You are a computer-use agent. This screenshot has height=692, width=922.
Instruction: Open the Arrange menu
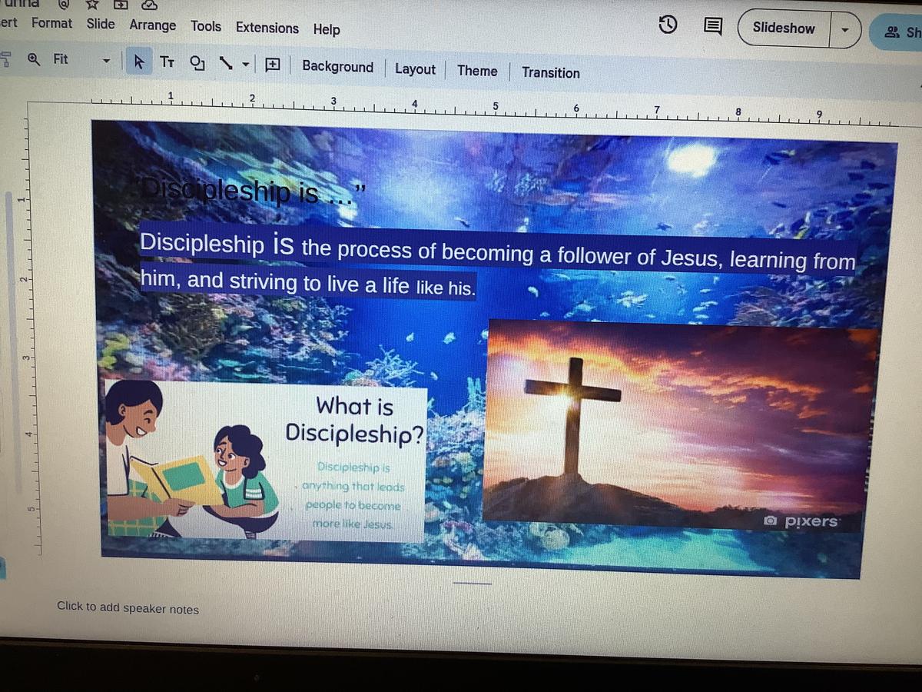152,25
